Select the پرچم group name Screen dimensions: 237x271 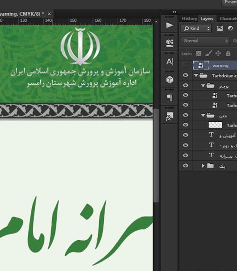coord(224,86)
